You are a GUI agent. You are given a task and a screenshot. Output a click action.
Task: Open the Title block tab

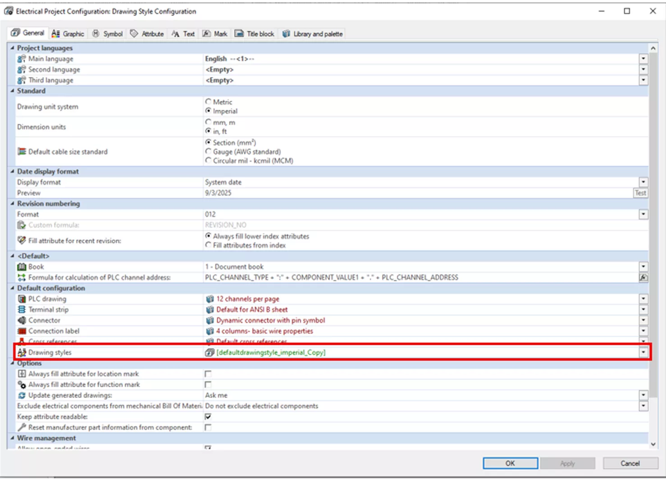click(x=255, y=34)
